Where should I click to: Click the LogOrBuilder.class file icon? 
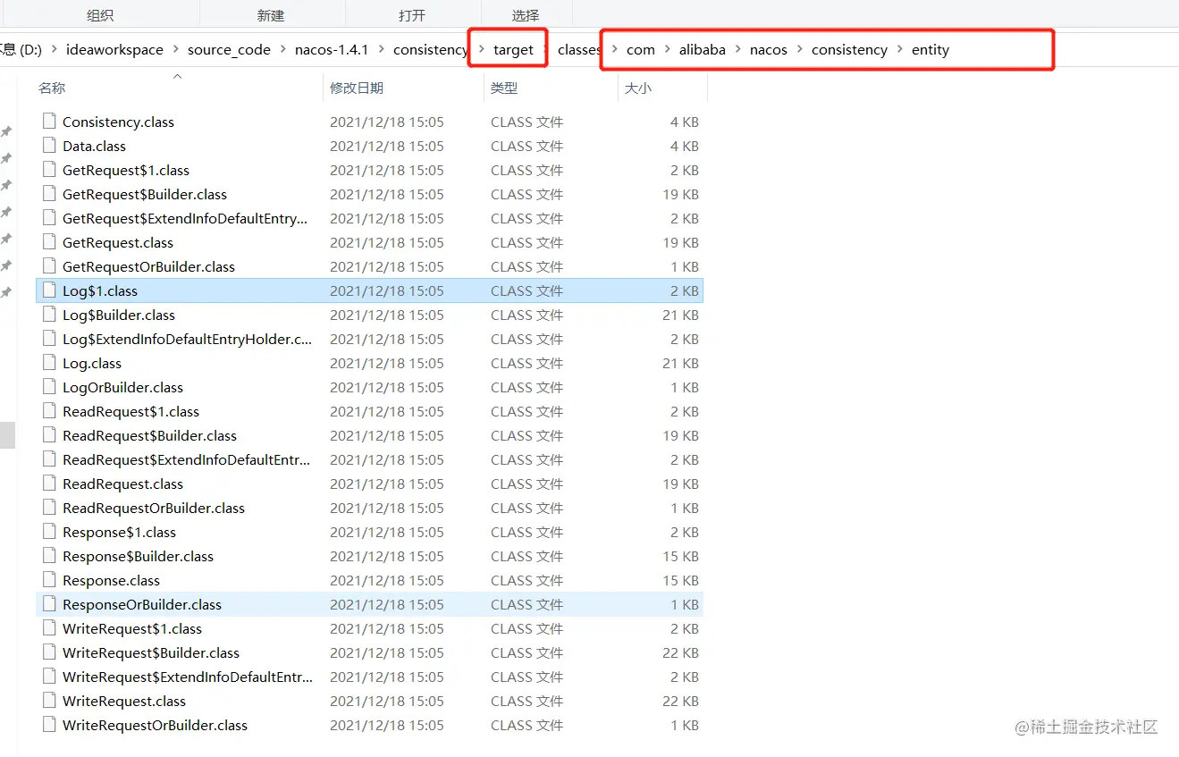tap(49, 387)
